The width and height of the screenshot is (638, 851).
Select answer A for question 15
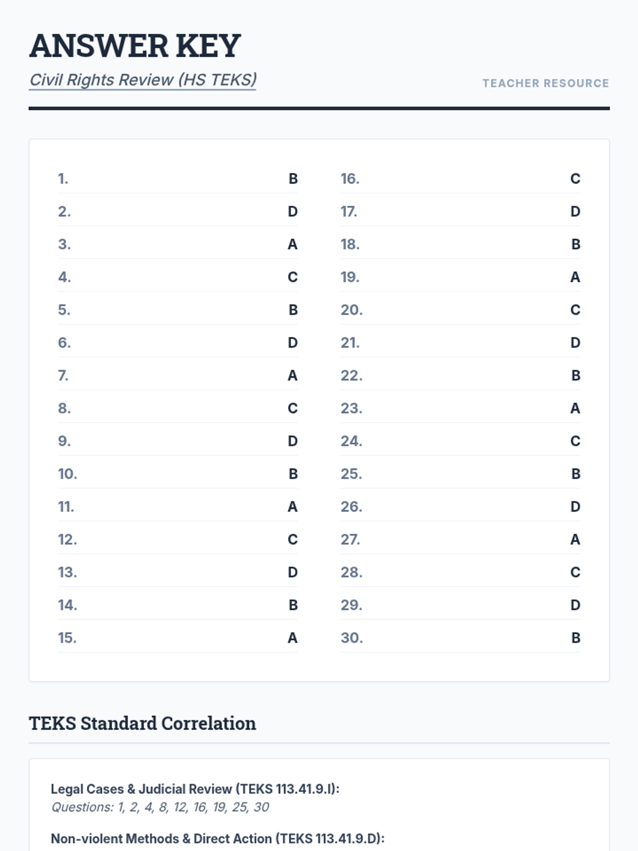click(x=292, y=638)
